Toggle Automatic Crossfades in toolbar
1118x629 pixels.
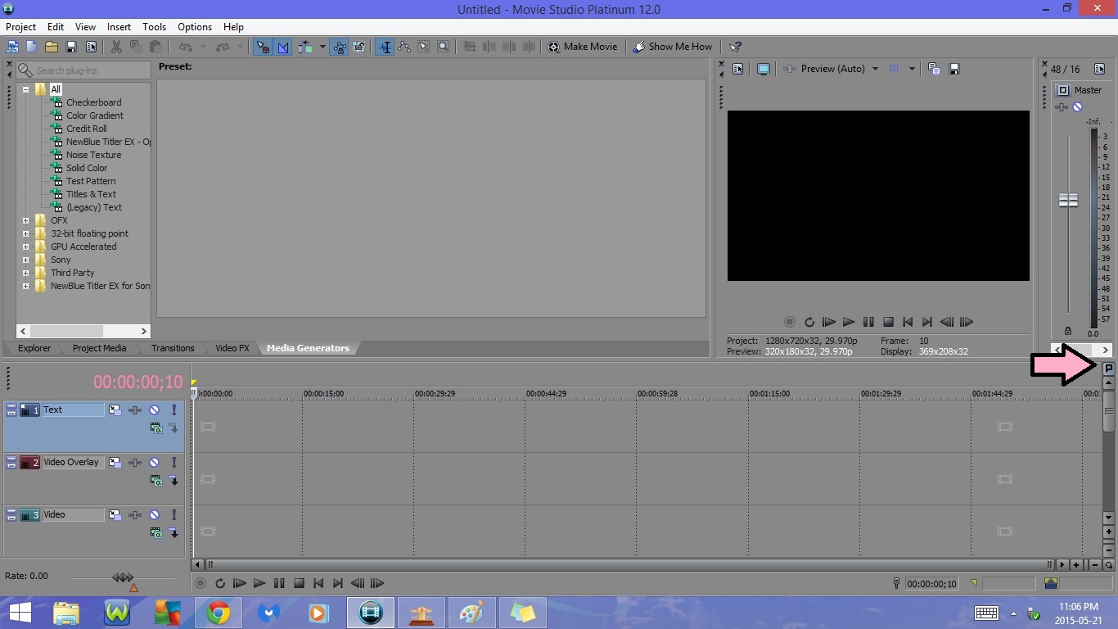pyautogui.click(x=283, y=47)
